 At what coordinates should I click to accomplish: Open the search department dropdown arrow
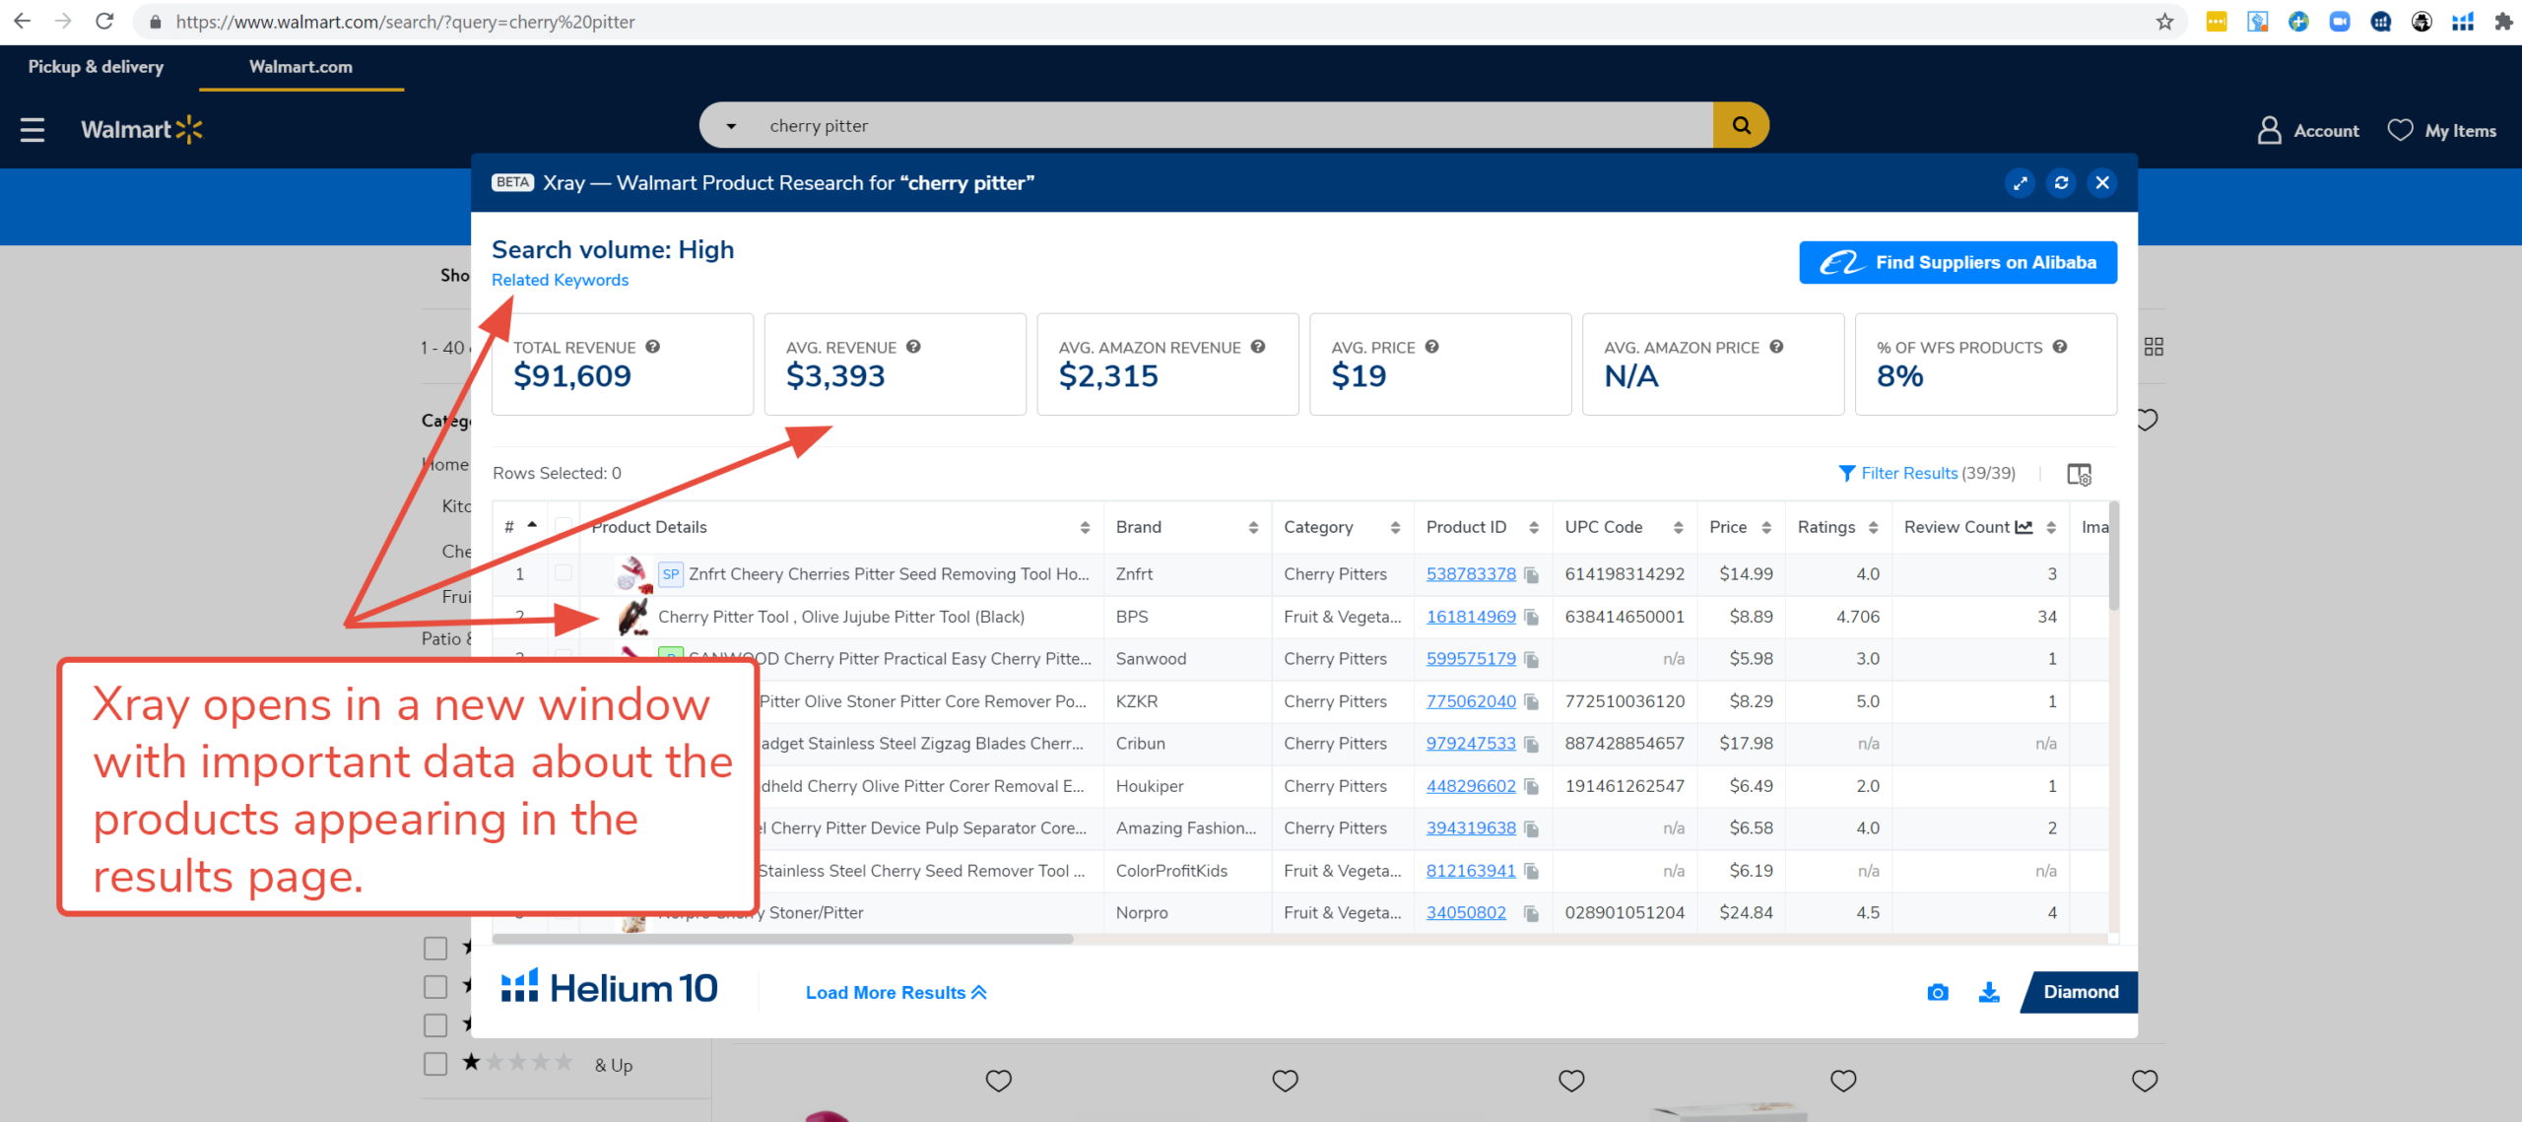731,126
